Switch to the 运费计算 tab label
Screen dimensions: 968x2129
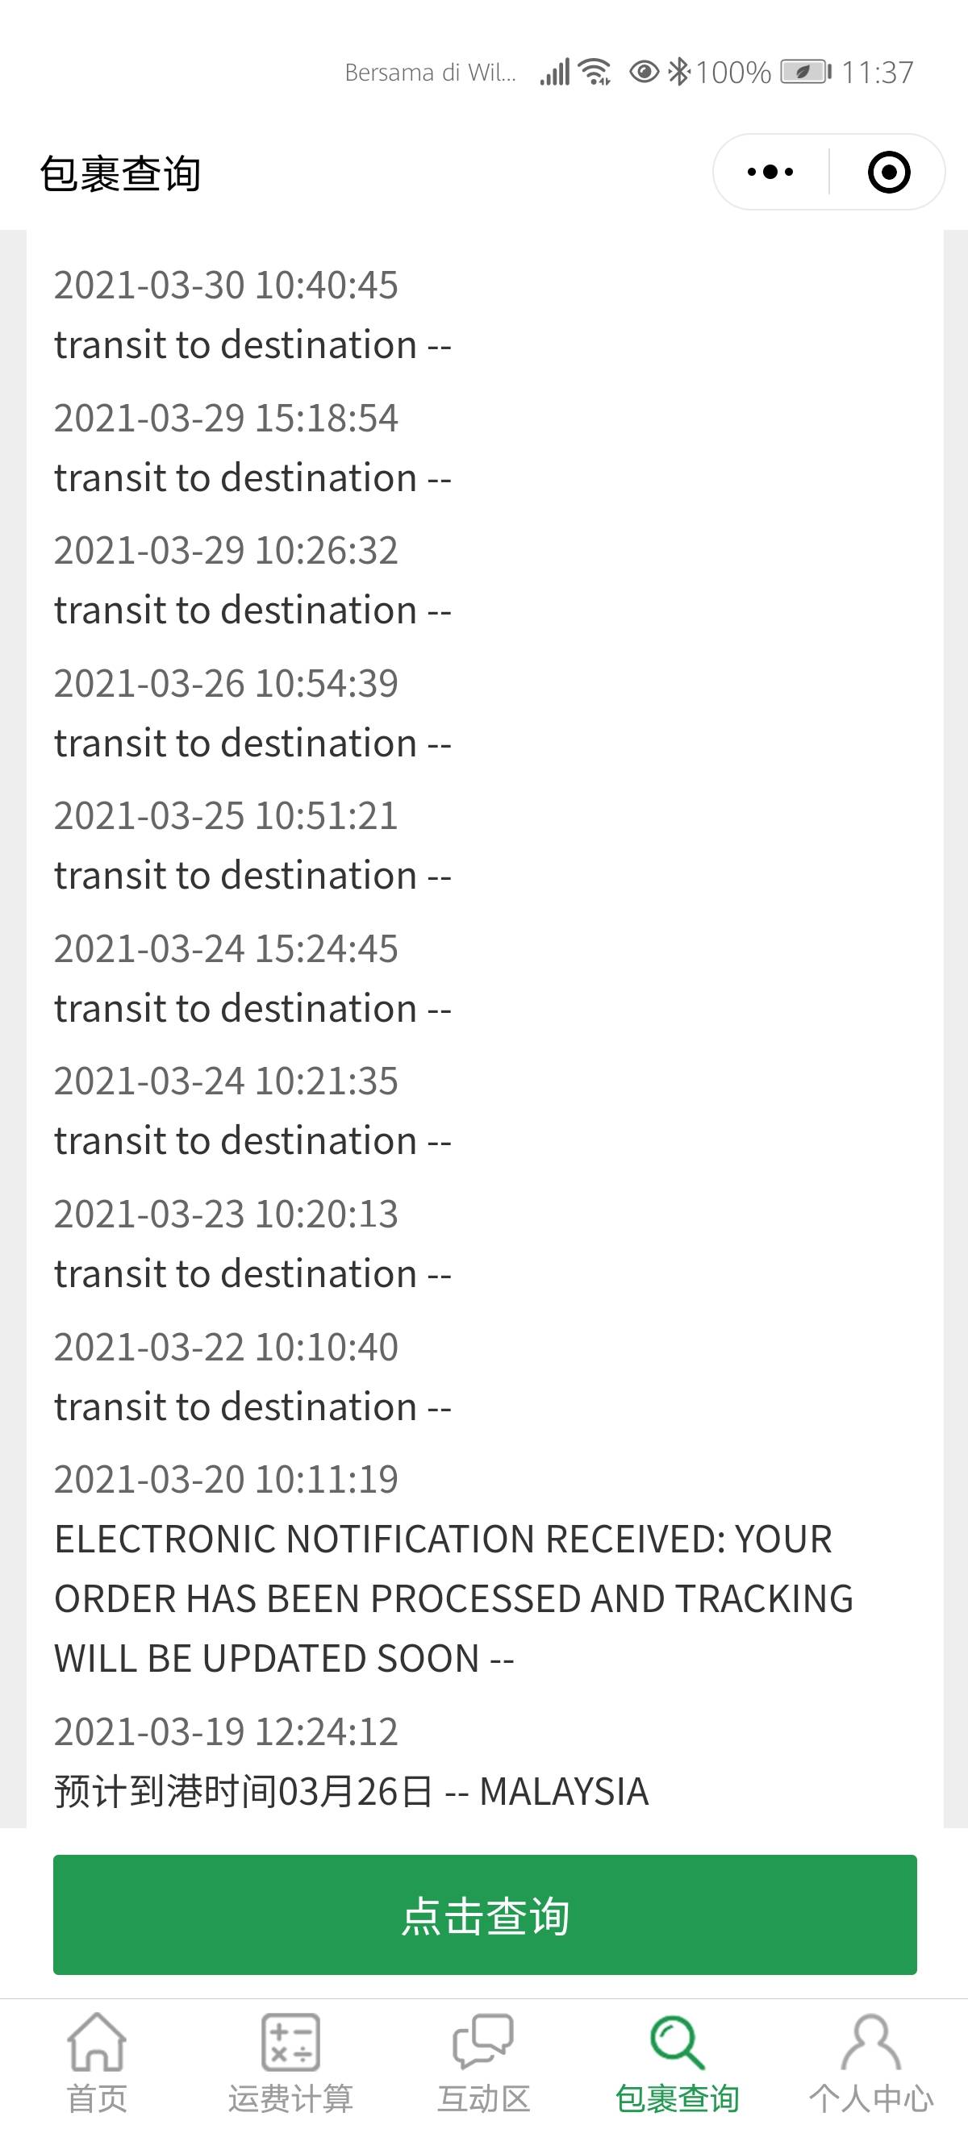(x=290, y=2099)
